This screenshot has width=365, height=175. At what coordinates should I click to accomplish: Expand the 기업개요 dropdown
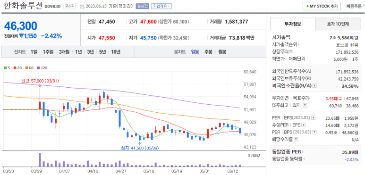tap(161, 7)
